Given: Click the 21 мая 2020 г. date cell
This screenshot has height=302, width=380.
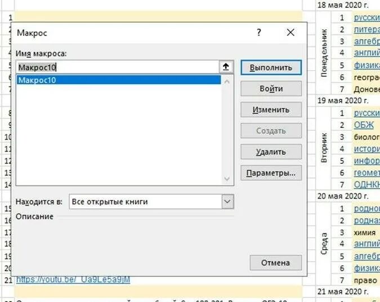Looking at the screenshot, I should tap(343, 291).
